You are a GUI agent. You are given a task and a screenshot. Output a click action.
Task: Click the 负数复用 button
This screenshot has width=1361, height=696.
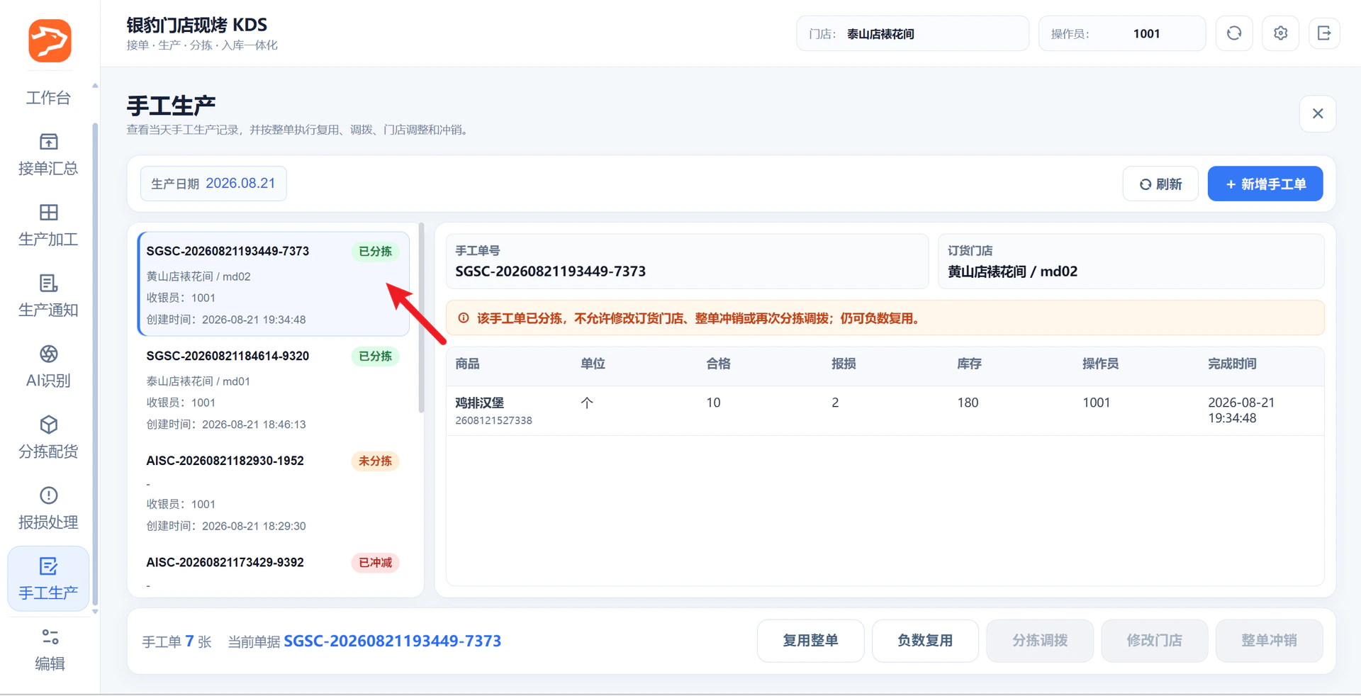point(925,641)
